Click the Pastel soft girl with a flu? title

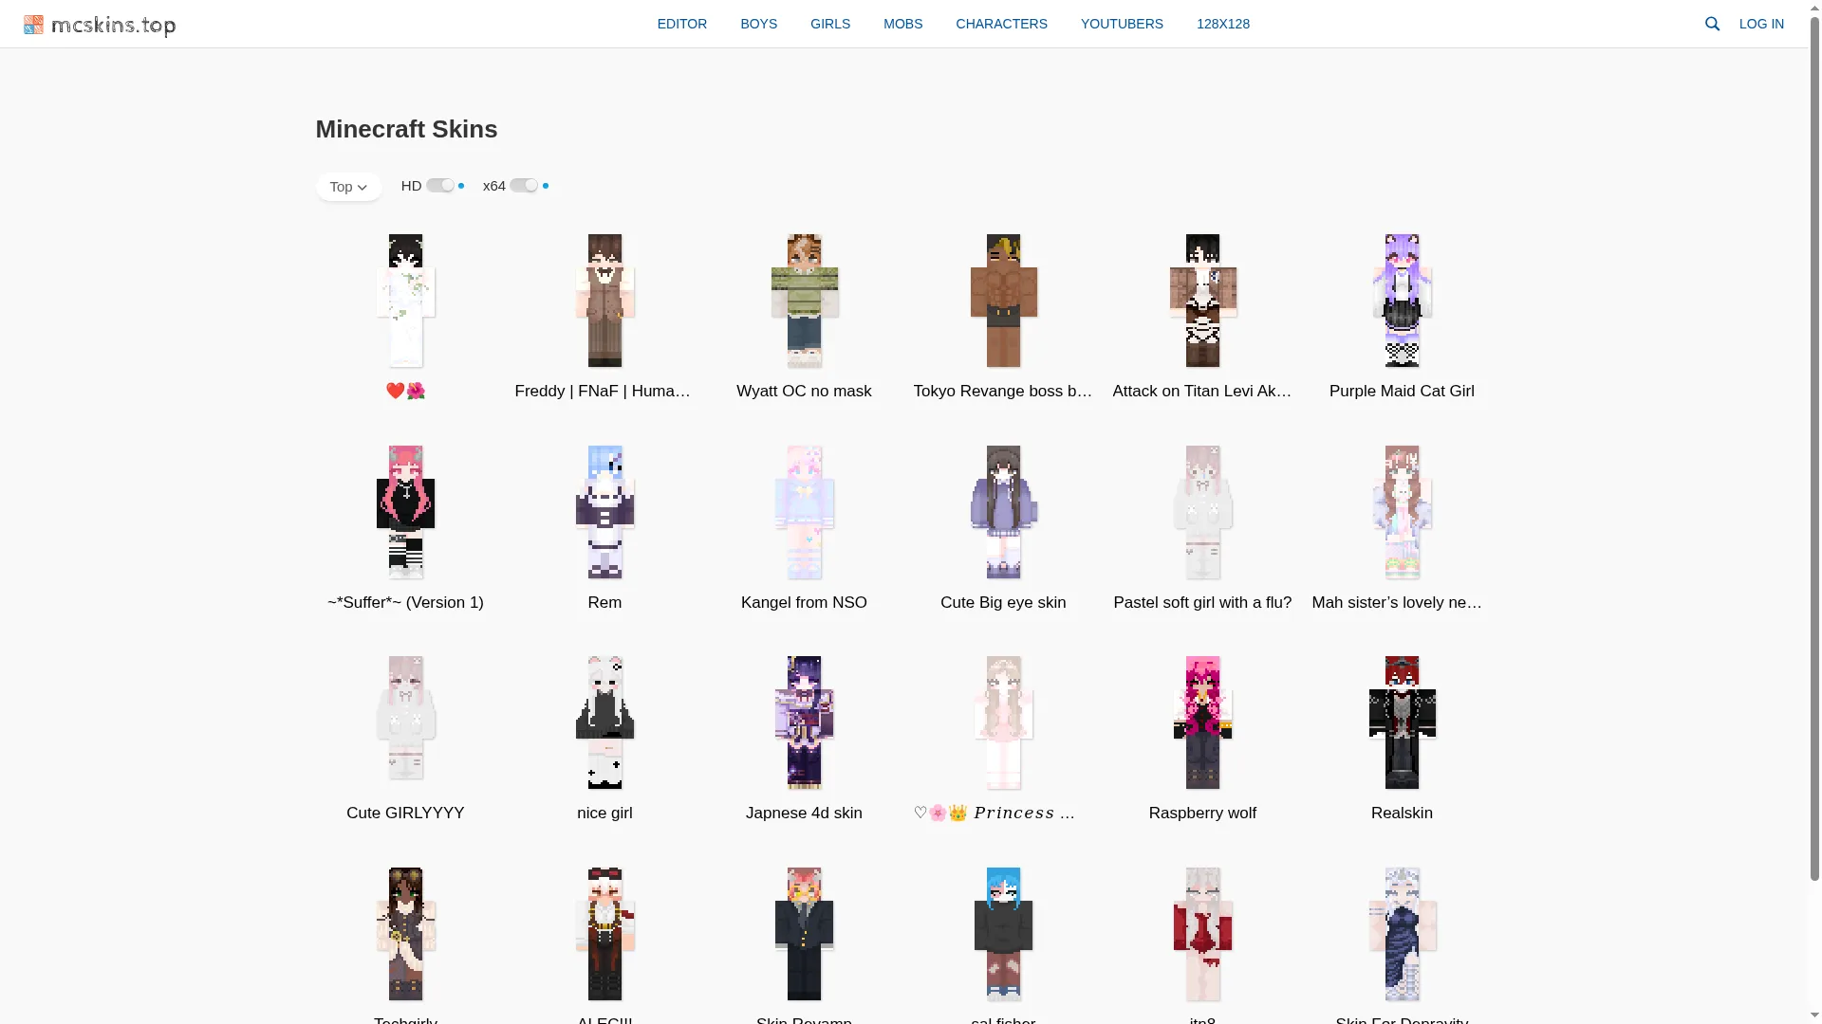coord(1202,602)
